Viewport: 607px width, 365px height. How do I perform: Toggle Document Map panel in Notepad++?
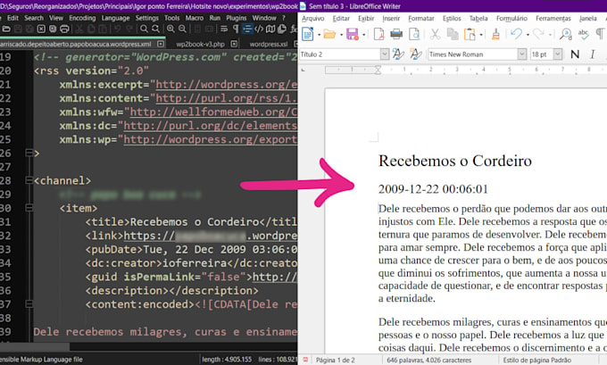point(270,29)
